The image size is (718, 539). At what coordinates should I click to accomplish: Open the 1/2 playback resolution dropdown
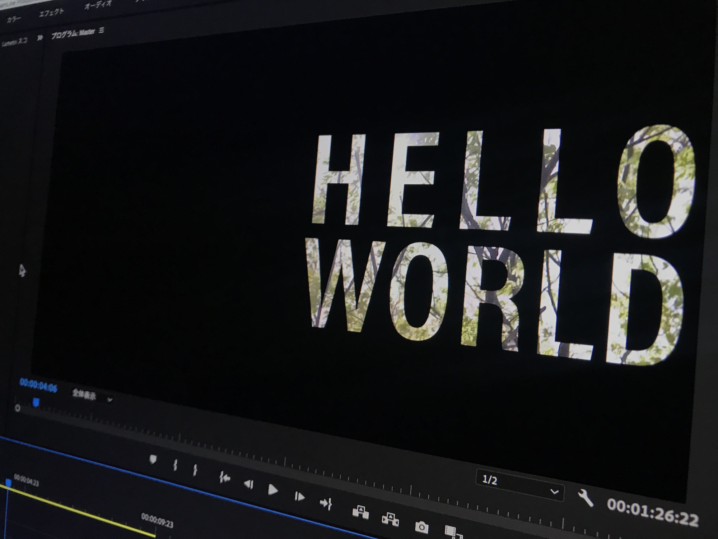tap(519, 485)
